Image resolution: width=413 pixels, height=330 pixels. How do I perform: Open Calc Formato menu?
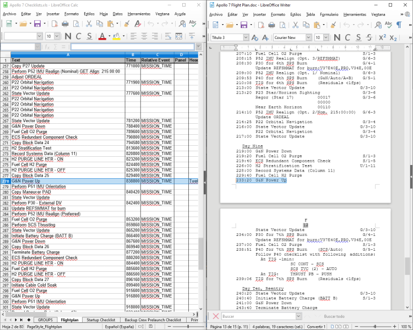click(72, 14)
